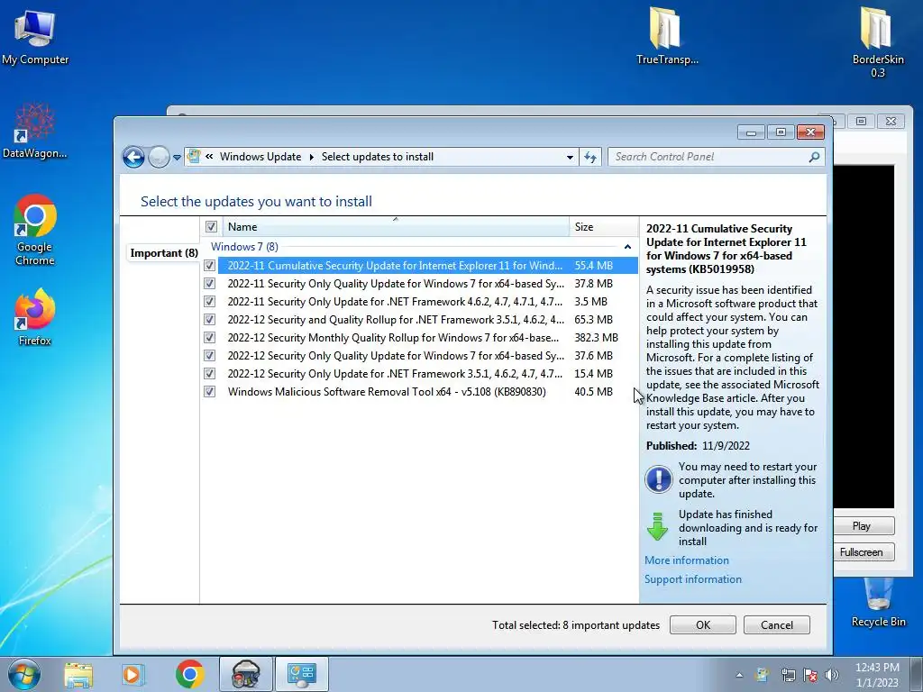Click the Windows Update tray icon
Image resolution: width=923 pixels, height=692 pixels.
pos(763,675)
